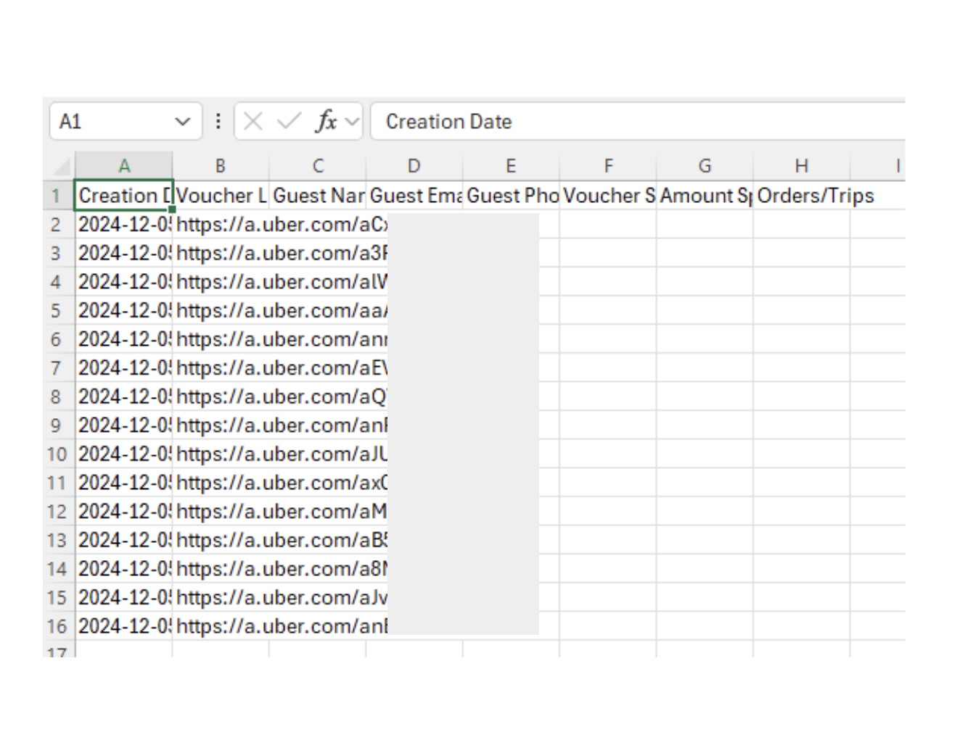965x745 pixels.
Task: Click the Select All corner triangle
Action: [x=60, y=166]
